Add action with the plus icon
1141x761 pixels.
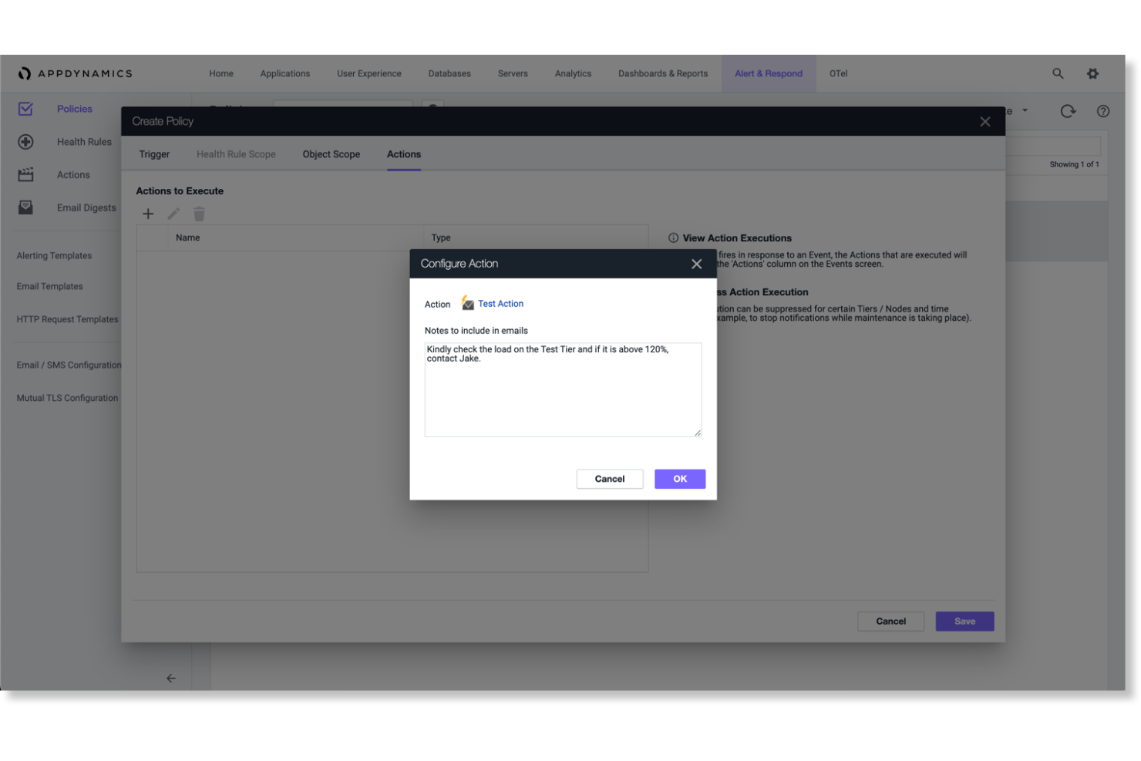[148, 214]
